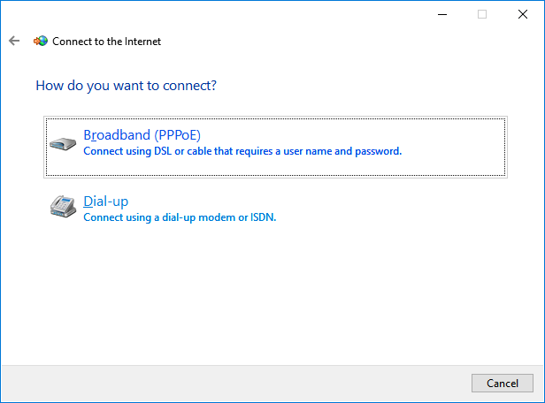Click the greyed-out maximize button
This screenshot has height=403, width=545.
pyautogui.click(x=482, y=14)
